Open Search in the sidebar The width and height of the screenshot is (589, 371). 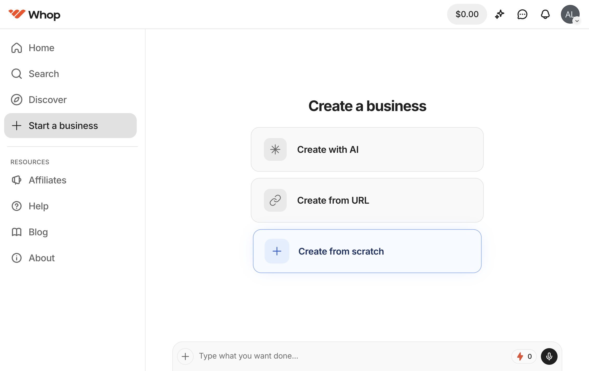70,74
